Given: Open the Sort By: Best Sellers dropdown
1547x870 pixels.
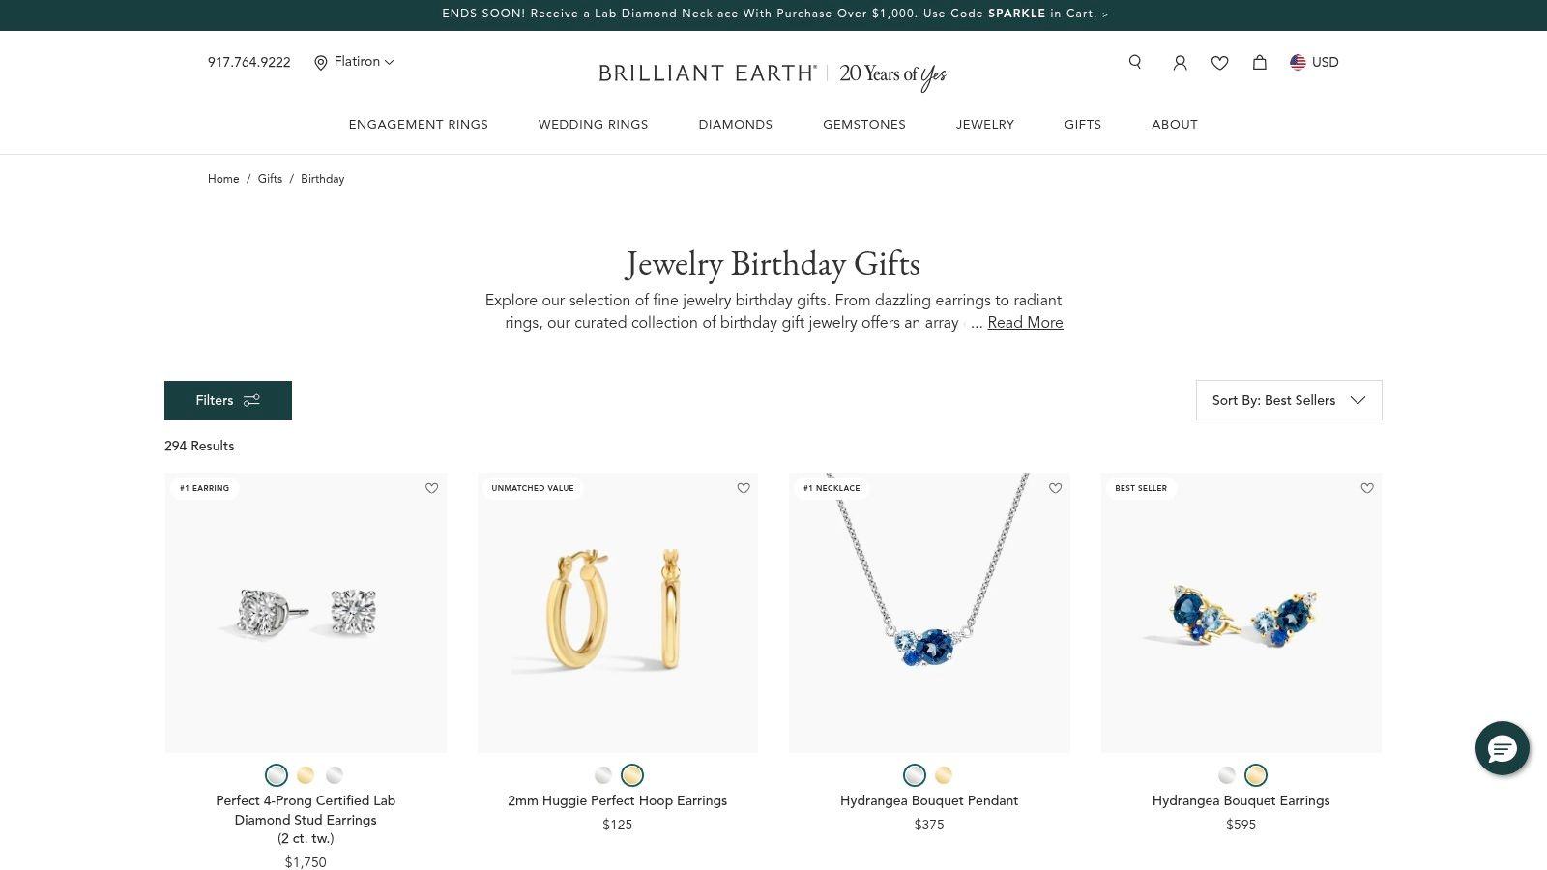Looking at the screenshot, I should coord(1289,400).
